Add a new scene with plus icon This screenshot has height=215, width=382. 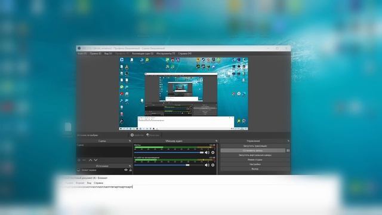(79, 160)
